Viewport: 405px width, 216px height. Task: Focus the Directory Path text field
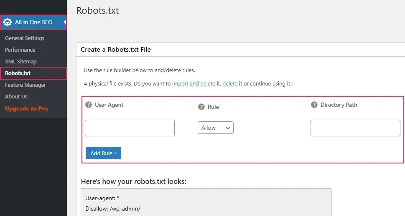pos(355,128)
